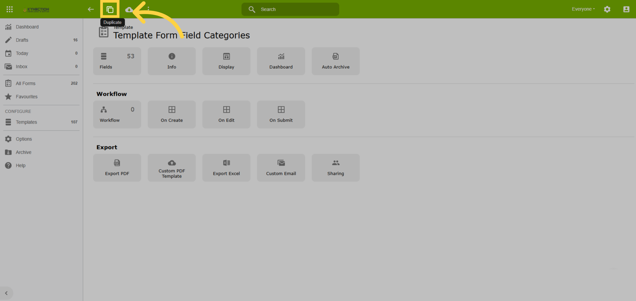The height and width of the screenshot is (301, 636).
Task: Open the Custom PDF Template tile
Action: tap(172, 168)
